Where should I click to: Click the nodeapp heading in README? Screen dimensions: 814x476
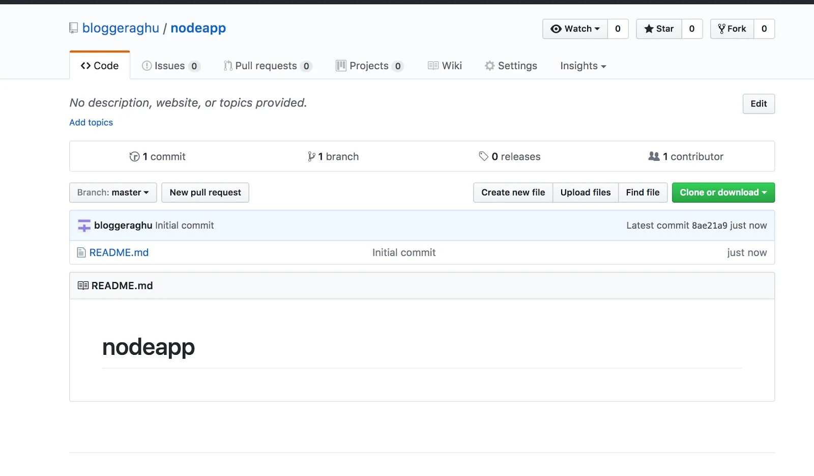[149, 347]
